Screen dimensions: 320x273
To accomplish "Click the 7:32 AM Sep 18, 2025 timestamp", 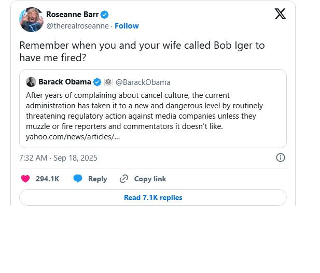I will pos(58,158).
